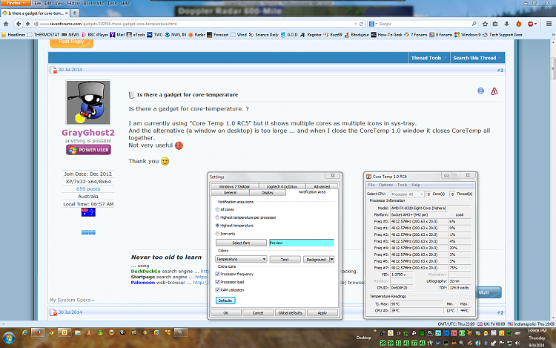Switch to the Display settings tab
The width and height of the screenshot is (556, 348).
click(x=268, y=192)
